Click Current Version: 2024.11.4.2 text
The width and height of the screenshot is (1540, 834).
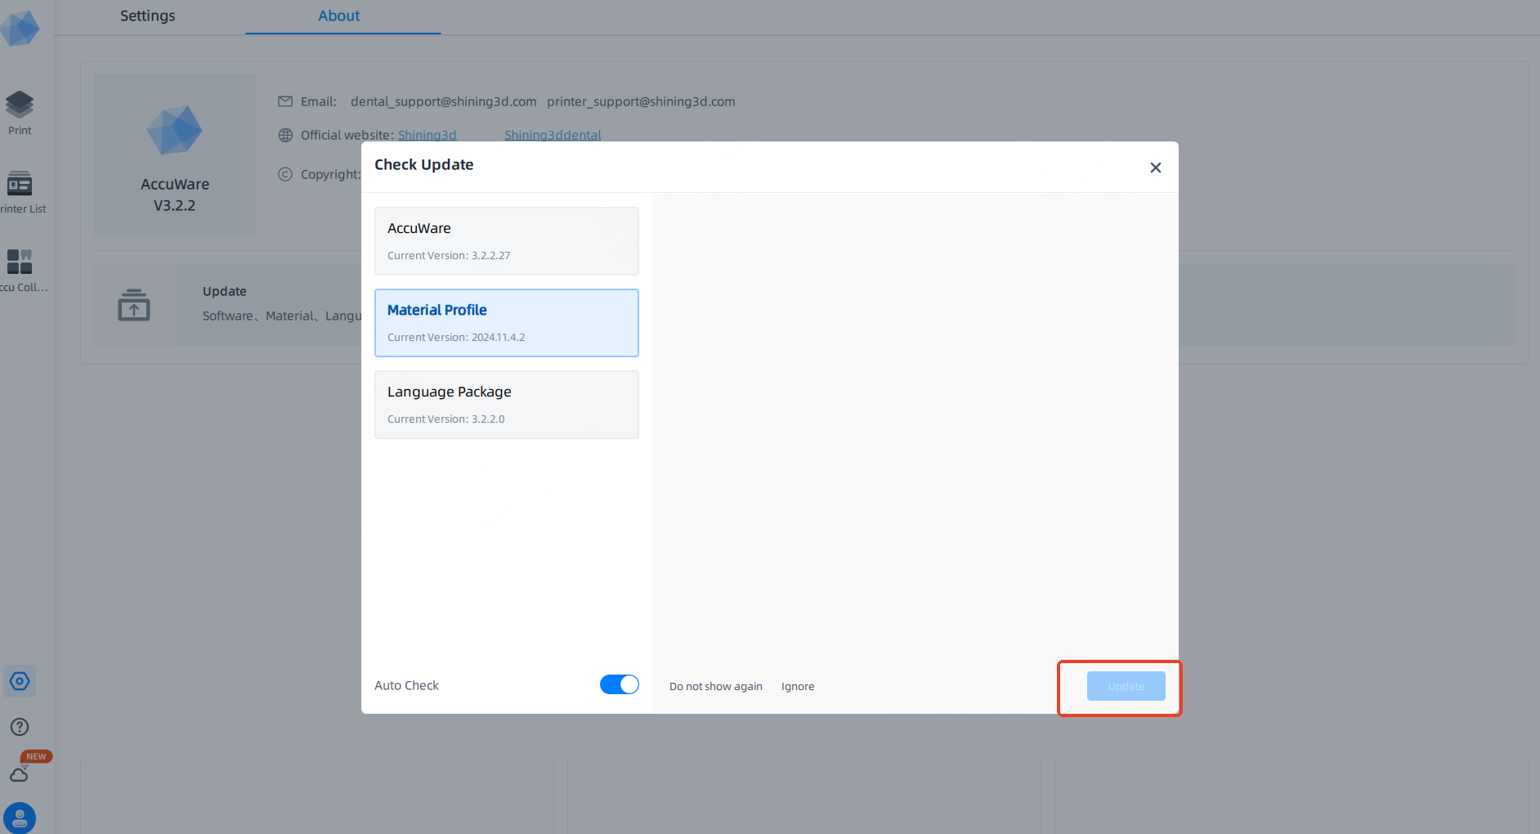(x=456, y=337)
